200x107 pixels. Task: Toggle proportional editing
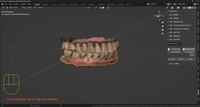(x=108, y=8)
